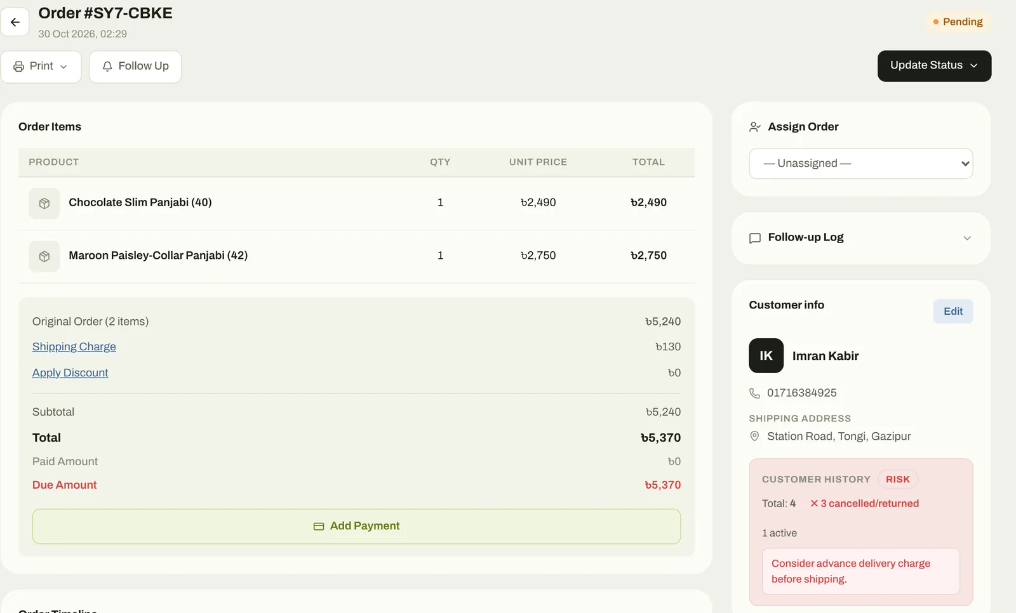Open the Shipping Charge link
The image size is (1016, 613).
[74, 346]
